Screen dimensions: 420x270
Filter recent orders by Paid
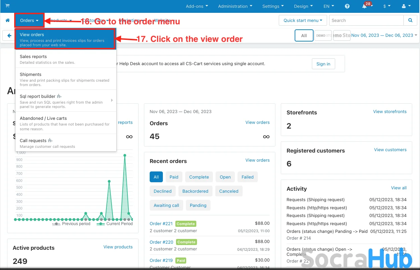[174, 177]
